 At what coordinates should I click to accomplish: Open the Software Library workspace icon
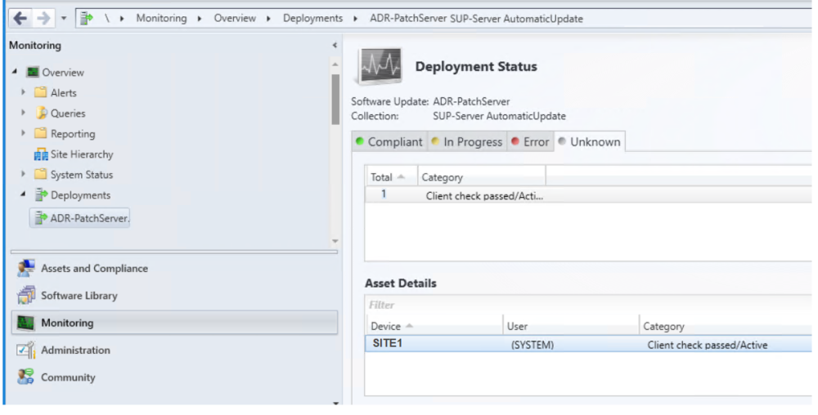26,296
